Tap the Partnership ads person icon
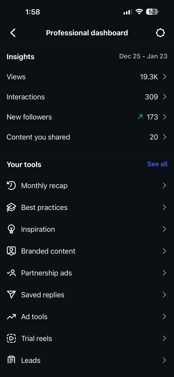 pos(11,273)
